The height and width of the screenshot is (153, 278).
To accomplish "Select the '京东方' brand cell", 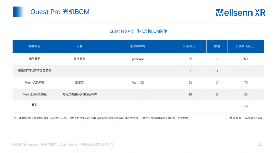I will pos(80,83).
